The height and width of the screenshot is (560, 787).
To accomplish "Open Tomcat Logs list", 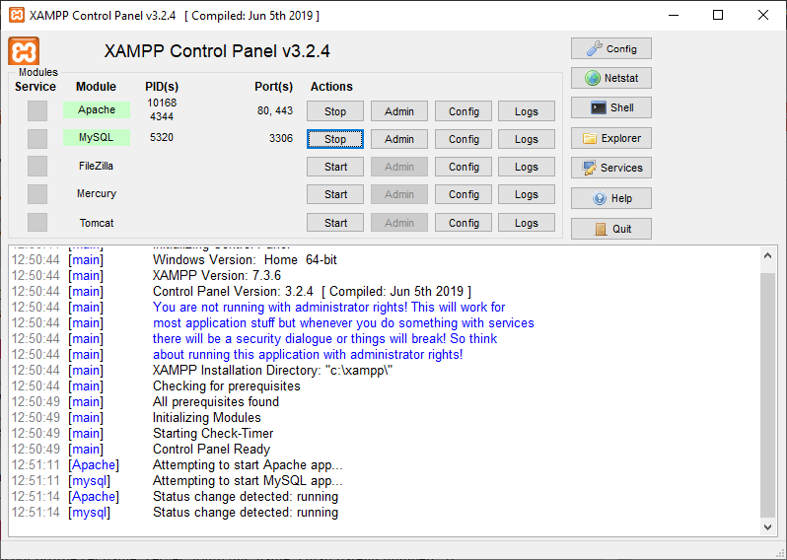I will tap(526, 223).
